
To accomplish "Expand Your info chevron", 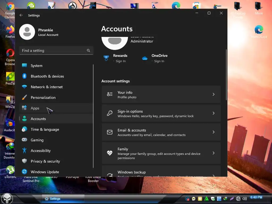I will (214, 94).
